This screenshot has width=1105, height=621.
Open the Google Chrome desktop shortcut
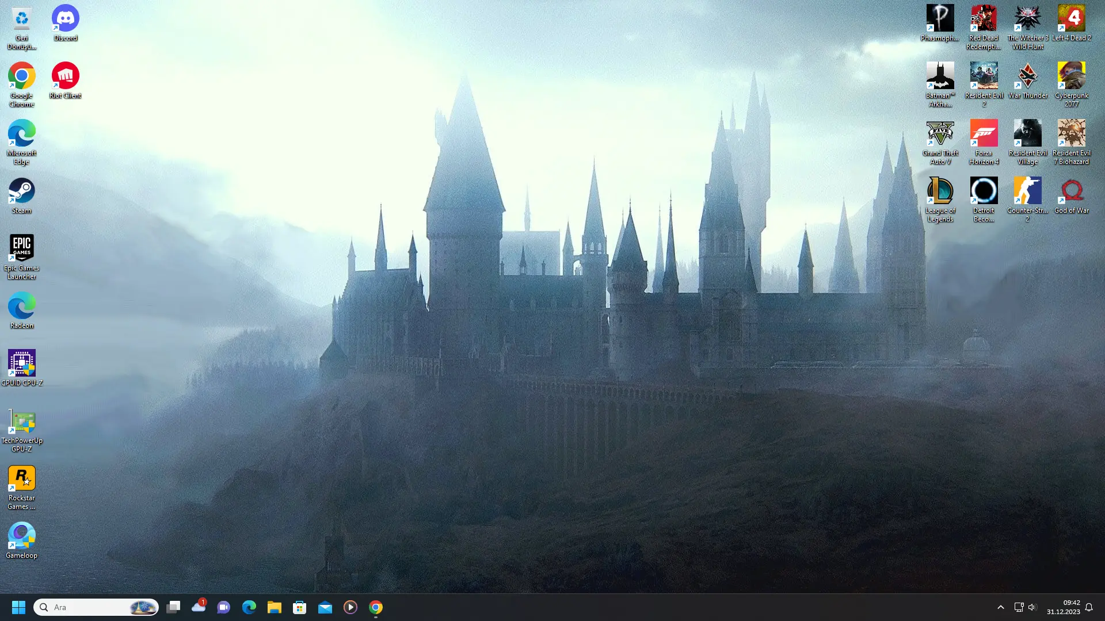pos(21,85)
